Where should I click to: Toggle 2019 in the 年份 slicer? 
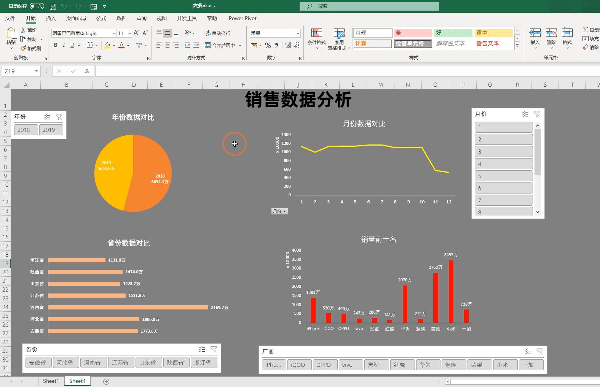click(x=51, y=130)
